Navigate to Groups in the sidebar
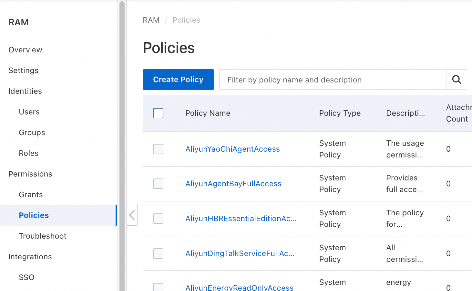 coord(32,133)
